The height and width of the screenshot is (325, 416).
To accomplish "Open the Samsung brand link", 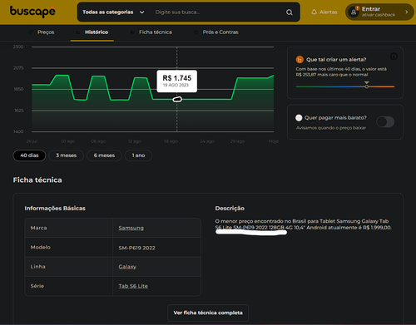I will pos(131,228).
